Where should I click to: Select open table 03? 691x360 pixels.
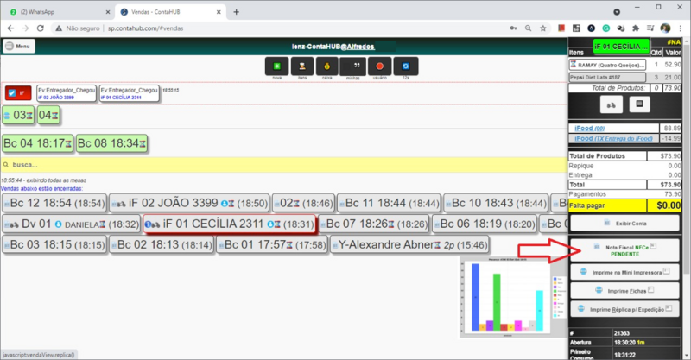click(x=18, y=116)
